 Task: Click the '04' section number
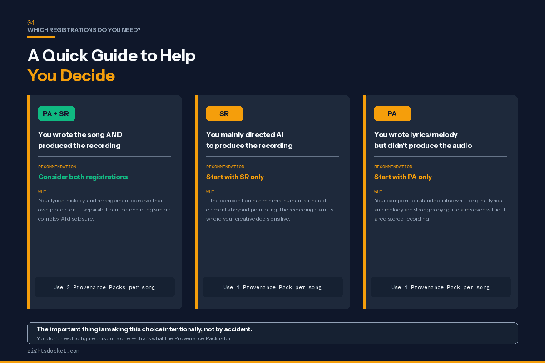pyautogui.click(x=31, y=23)
